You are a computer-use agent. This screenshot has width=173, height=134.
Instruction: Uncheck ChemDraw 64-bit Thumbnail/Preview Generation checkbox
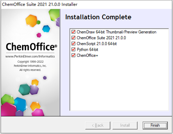(x=73, y=32)
